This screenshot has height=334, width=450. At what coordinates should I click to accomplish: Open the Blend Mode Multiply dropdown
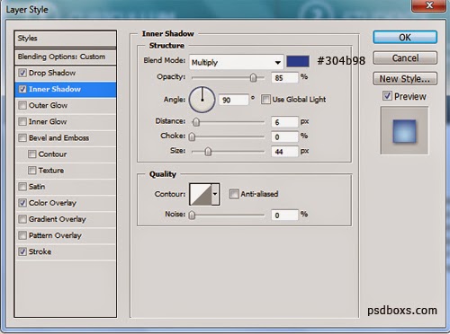tap(236, 62)
